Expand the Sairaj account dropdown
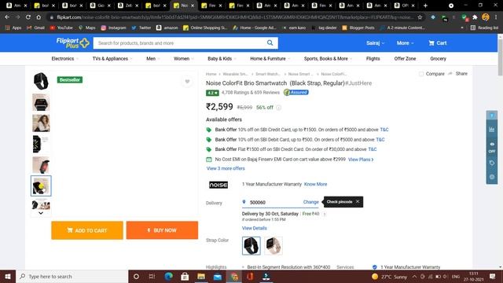This screenshot has width=503, height=283. click(376, 43)
